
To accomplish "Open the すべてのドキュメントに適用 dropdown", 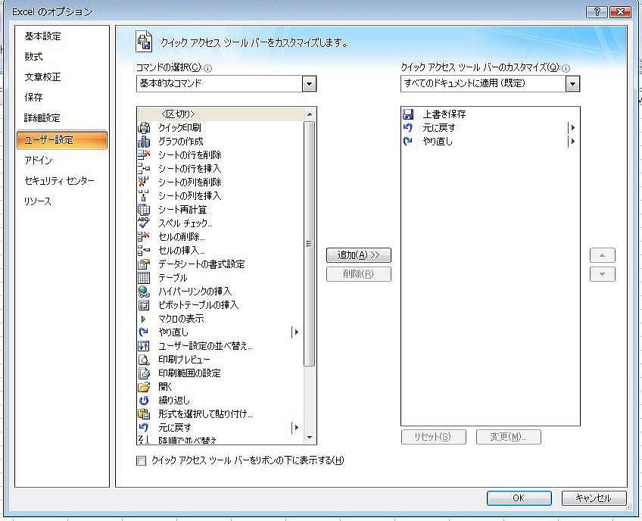I will click(572, 84).
